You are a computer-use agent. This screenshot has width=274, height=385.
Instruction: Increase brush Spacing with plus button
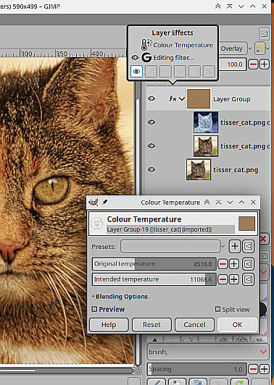[x=264, y=369]
